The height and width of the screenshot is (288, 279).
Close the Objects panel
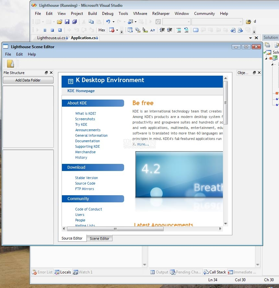pos(259,72)
